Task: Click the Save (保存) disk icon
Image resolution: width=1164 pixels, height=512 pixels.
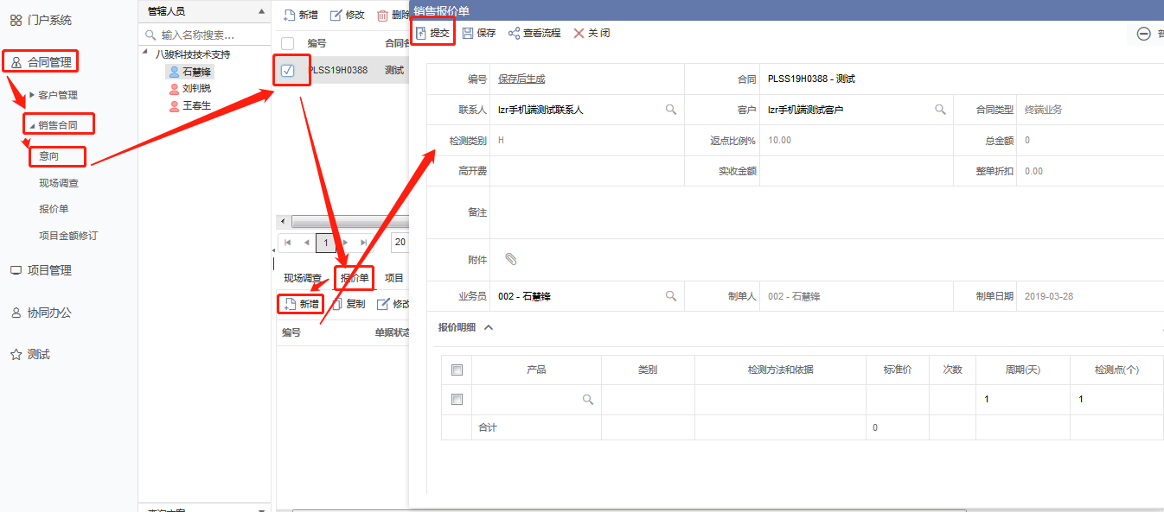Action: coord(468,34)
